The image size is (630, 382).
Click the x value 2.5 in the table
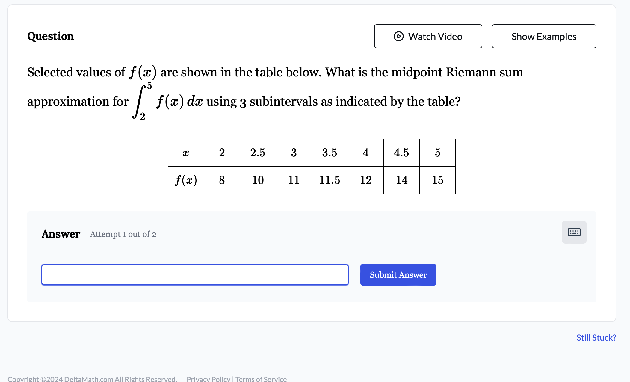click(x=258, y=153)
